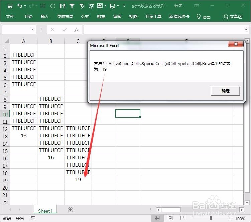
Task: Click cell C19 containing 19
Action: 78,180
